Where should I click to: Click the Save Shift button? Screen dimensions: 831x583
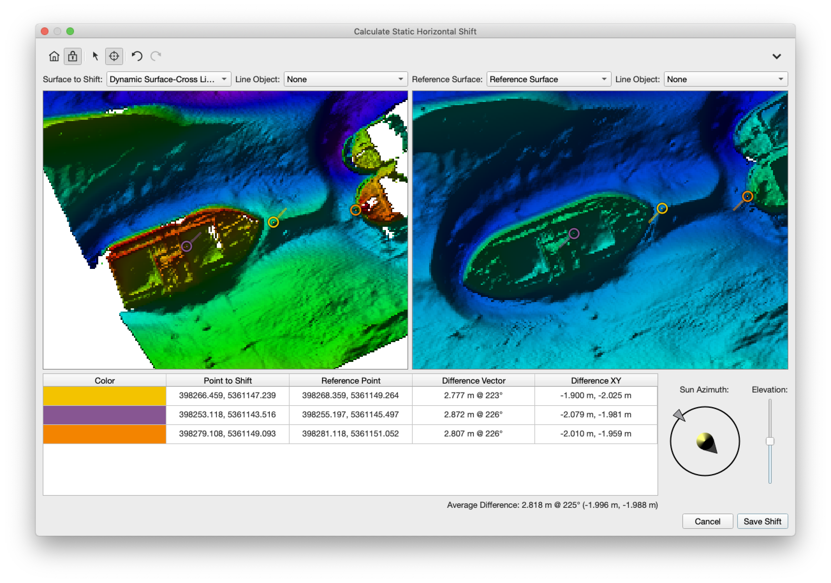762,521
